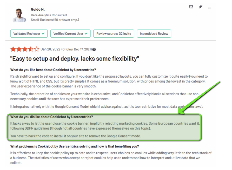The image size is (232, 170).
Task: Open the ellipsis more-options menu
Action: point(210,8)
